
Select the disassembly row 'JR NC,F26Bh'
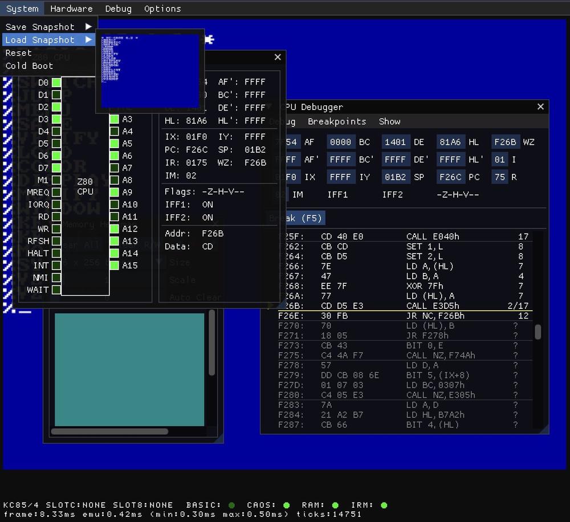(x=404, y=316)
